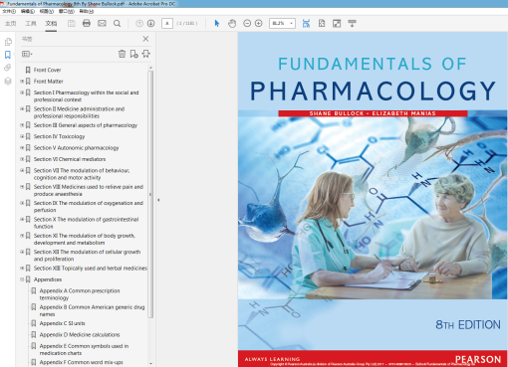Viewport: 508px width, 367px height.
Task: Open the Front Cover bookmark
Action: (x=47, y=70)
